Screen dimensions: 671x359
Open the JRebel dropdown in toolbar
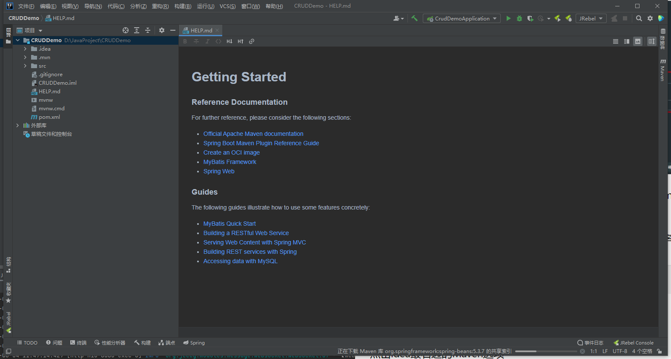click(x=591, y=18)
